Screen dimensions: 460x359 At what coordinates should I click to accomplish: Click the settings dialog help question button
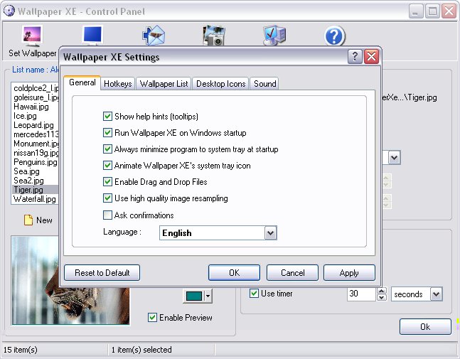(355, 56)
